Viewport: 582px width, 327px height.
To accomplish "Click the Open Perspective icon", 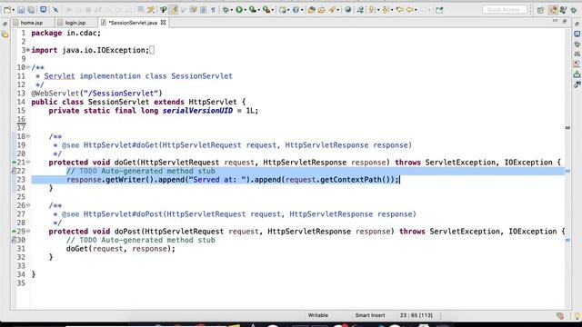I will [x=540, y=10].
